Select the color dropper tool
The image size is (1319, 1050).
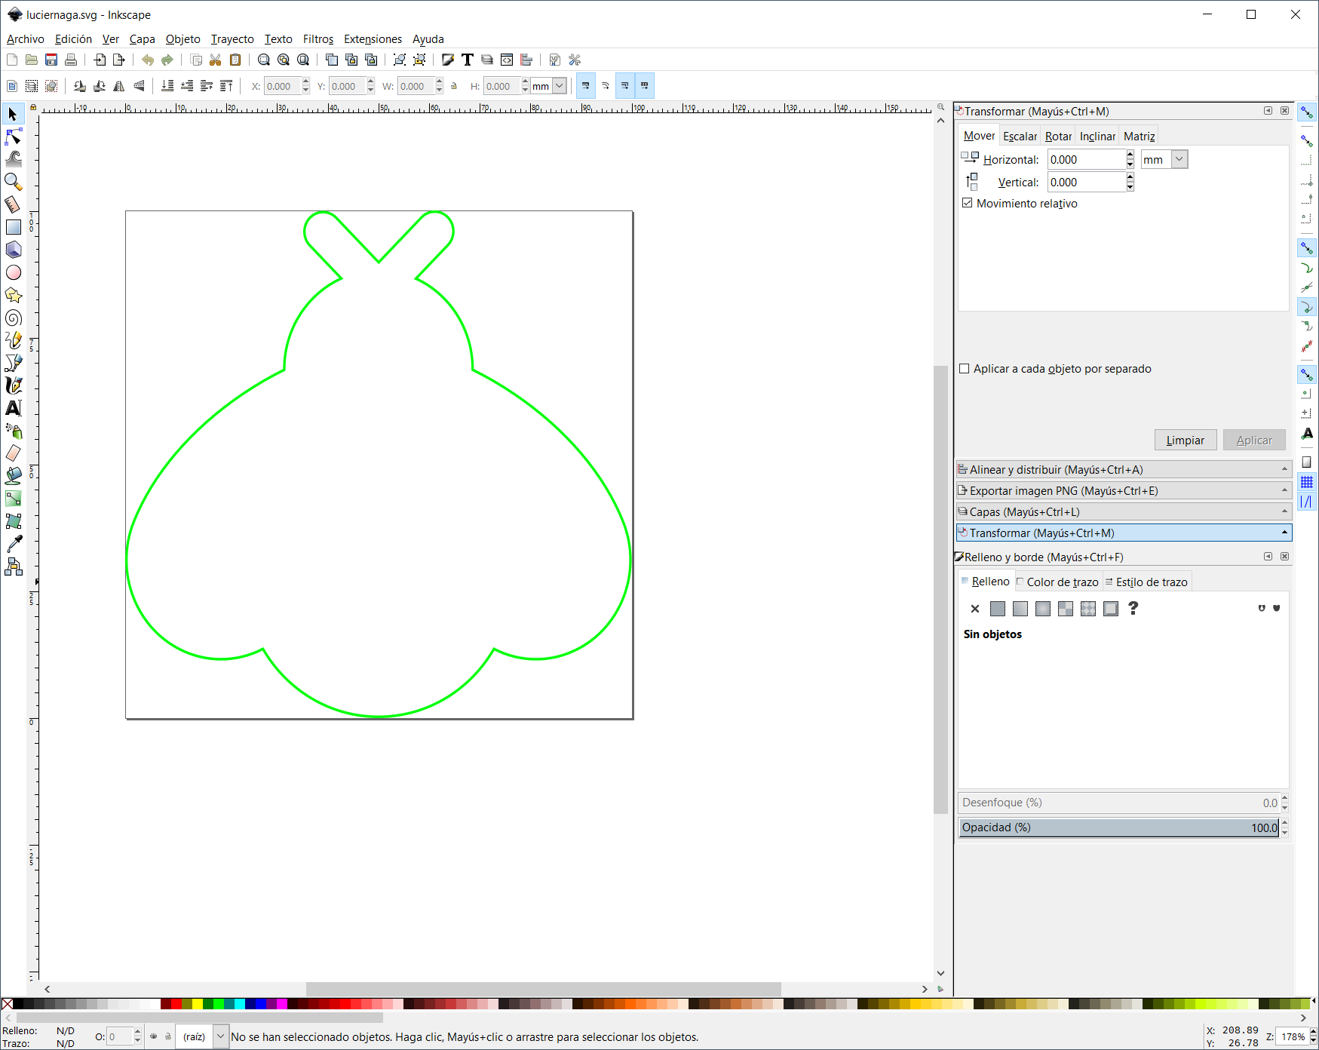point(13,544)
